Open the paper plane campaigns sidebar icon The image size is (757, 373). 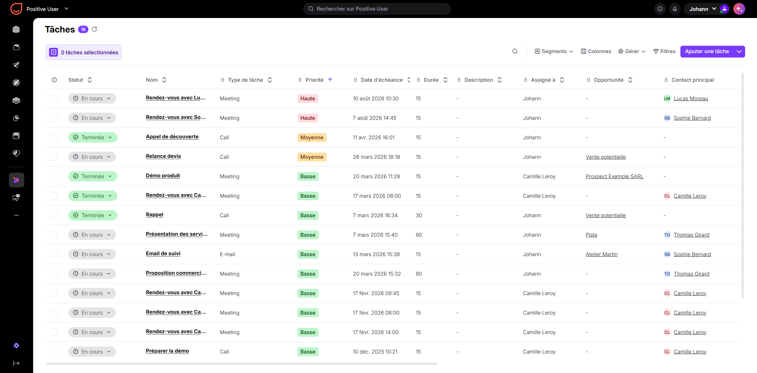click(16, 65)
